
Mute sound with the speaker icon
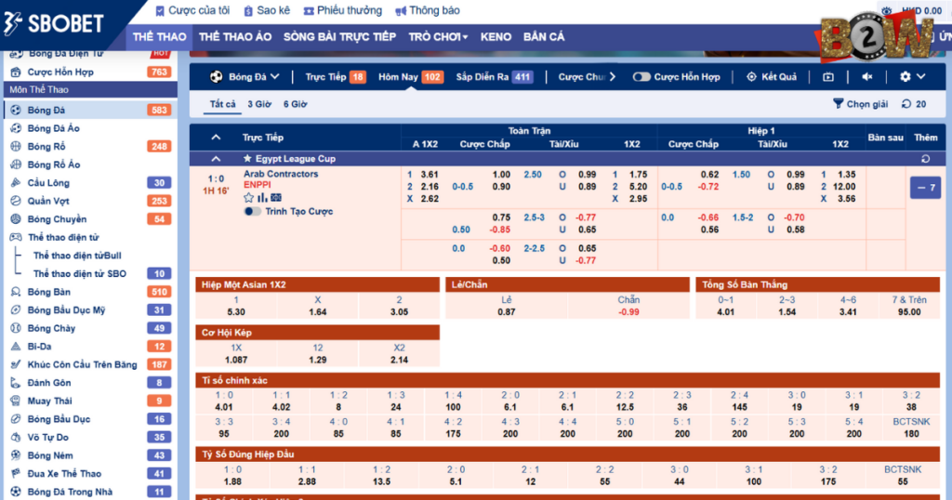tap(866, 77)
